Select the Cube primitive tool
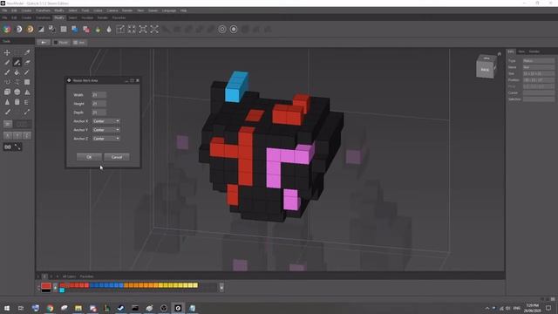 click(x=7, y=92)
